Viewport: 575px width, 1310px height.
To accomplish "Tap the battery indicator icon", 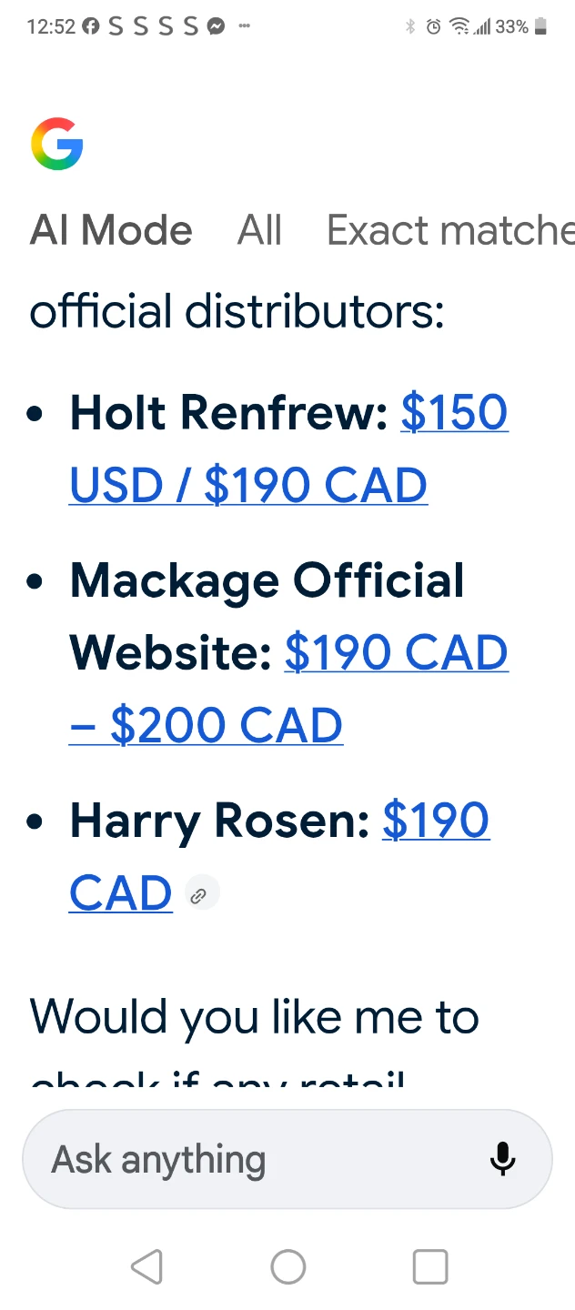I will (x=540, y=26).
